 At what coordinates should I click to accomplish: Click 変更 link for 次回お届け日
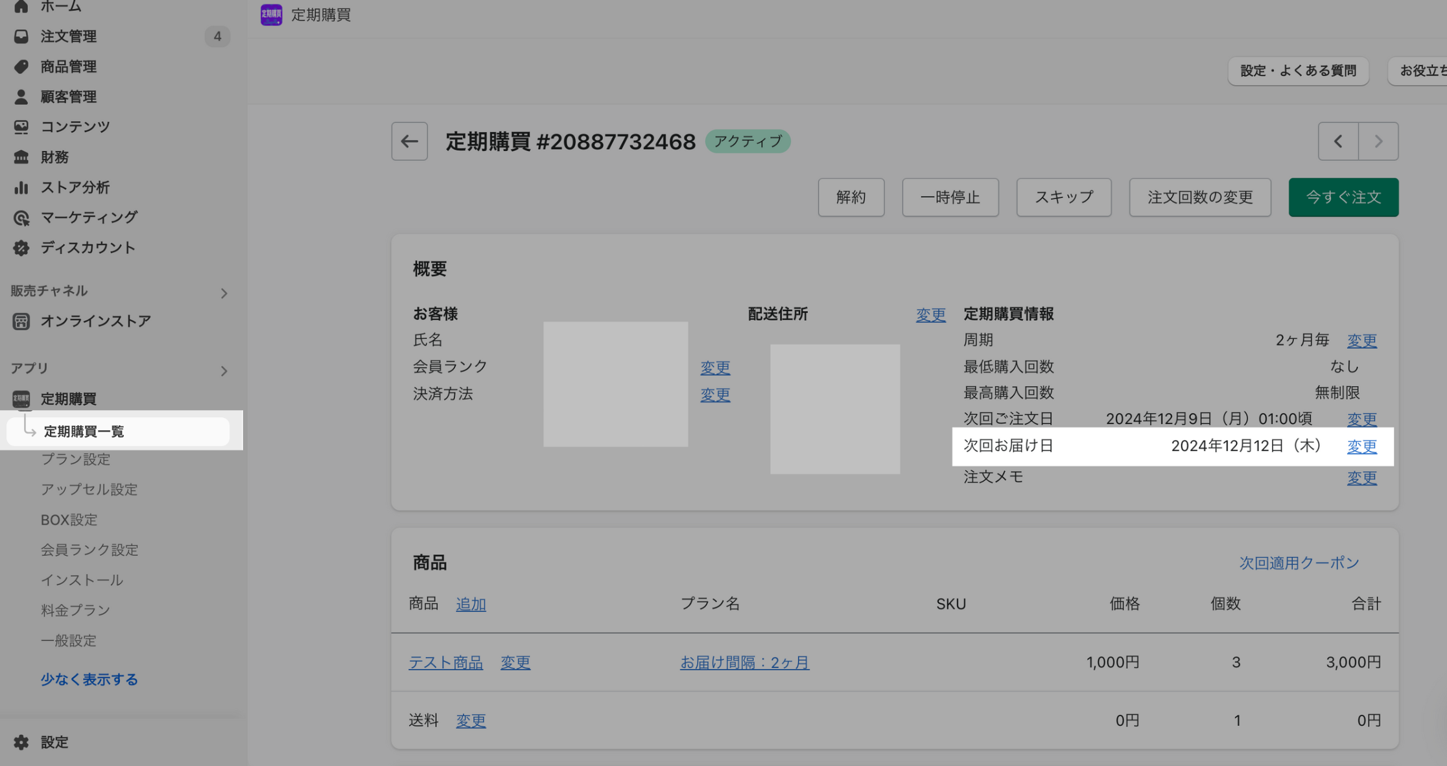coord(1361,447)
